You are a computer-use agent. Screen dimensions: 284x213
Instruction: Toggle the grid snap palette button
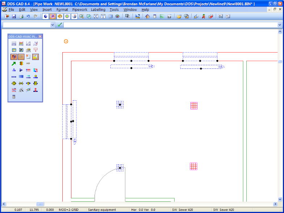[21, 57]
